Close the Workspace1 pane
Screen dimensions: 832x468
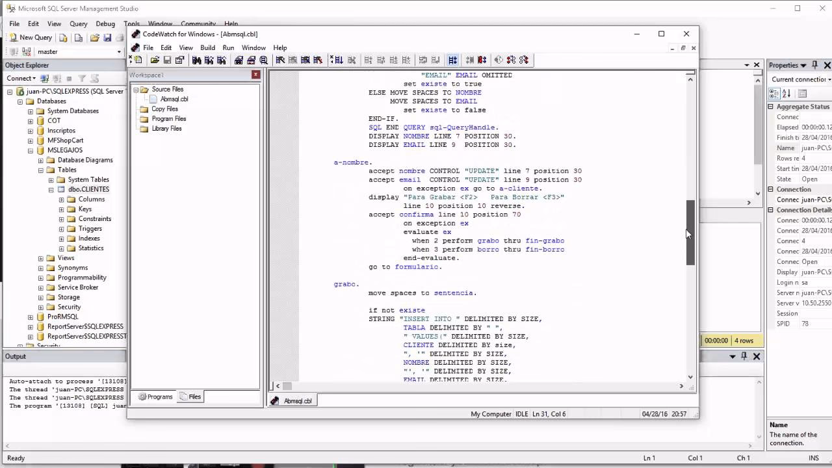coord(255,75)
